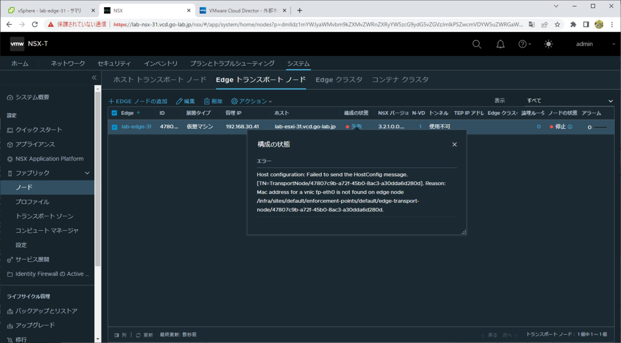Click the migration sidebar icon
Screen dimensions: 621x343
click(10, 339)
